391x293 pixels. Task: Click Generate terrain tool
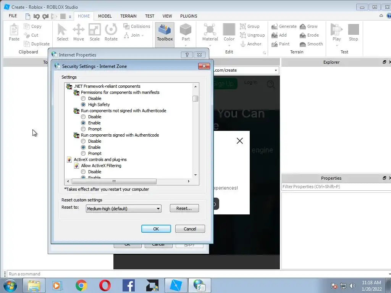point(284,26)
